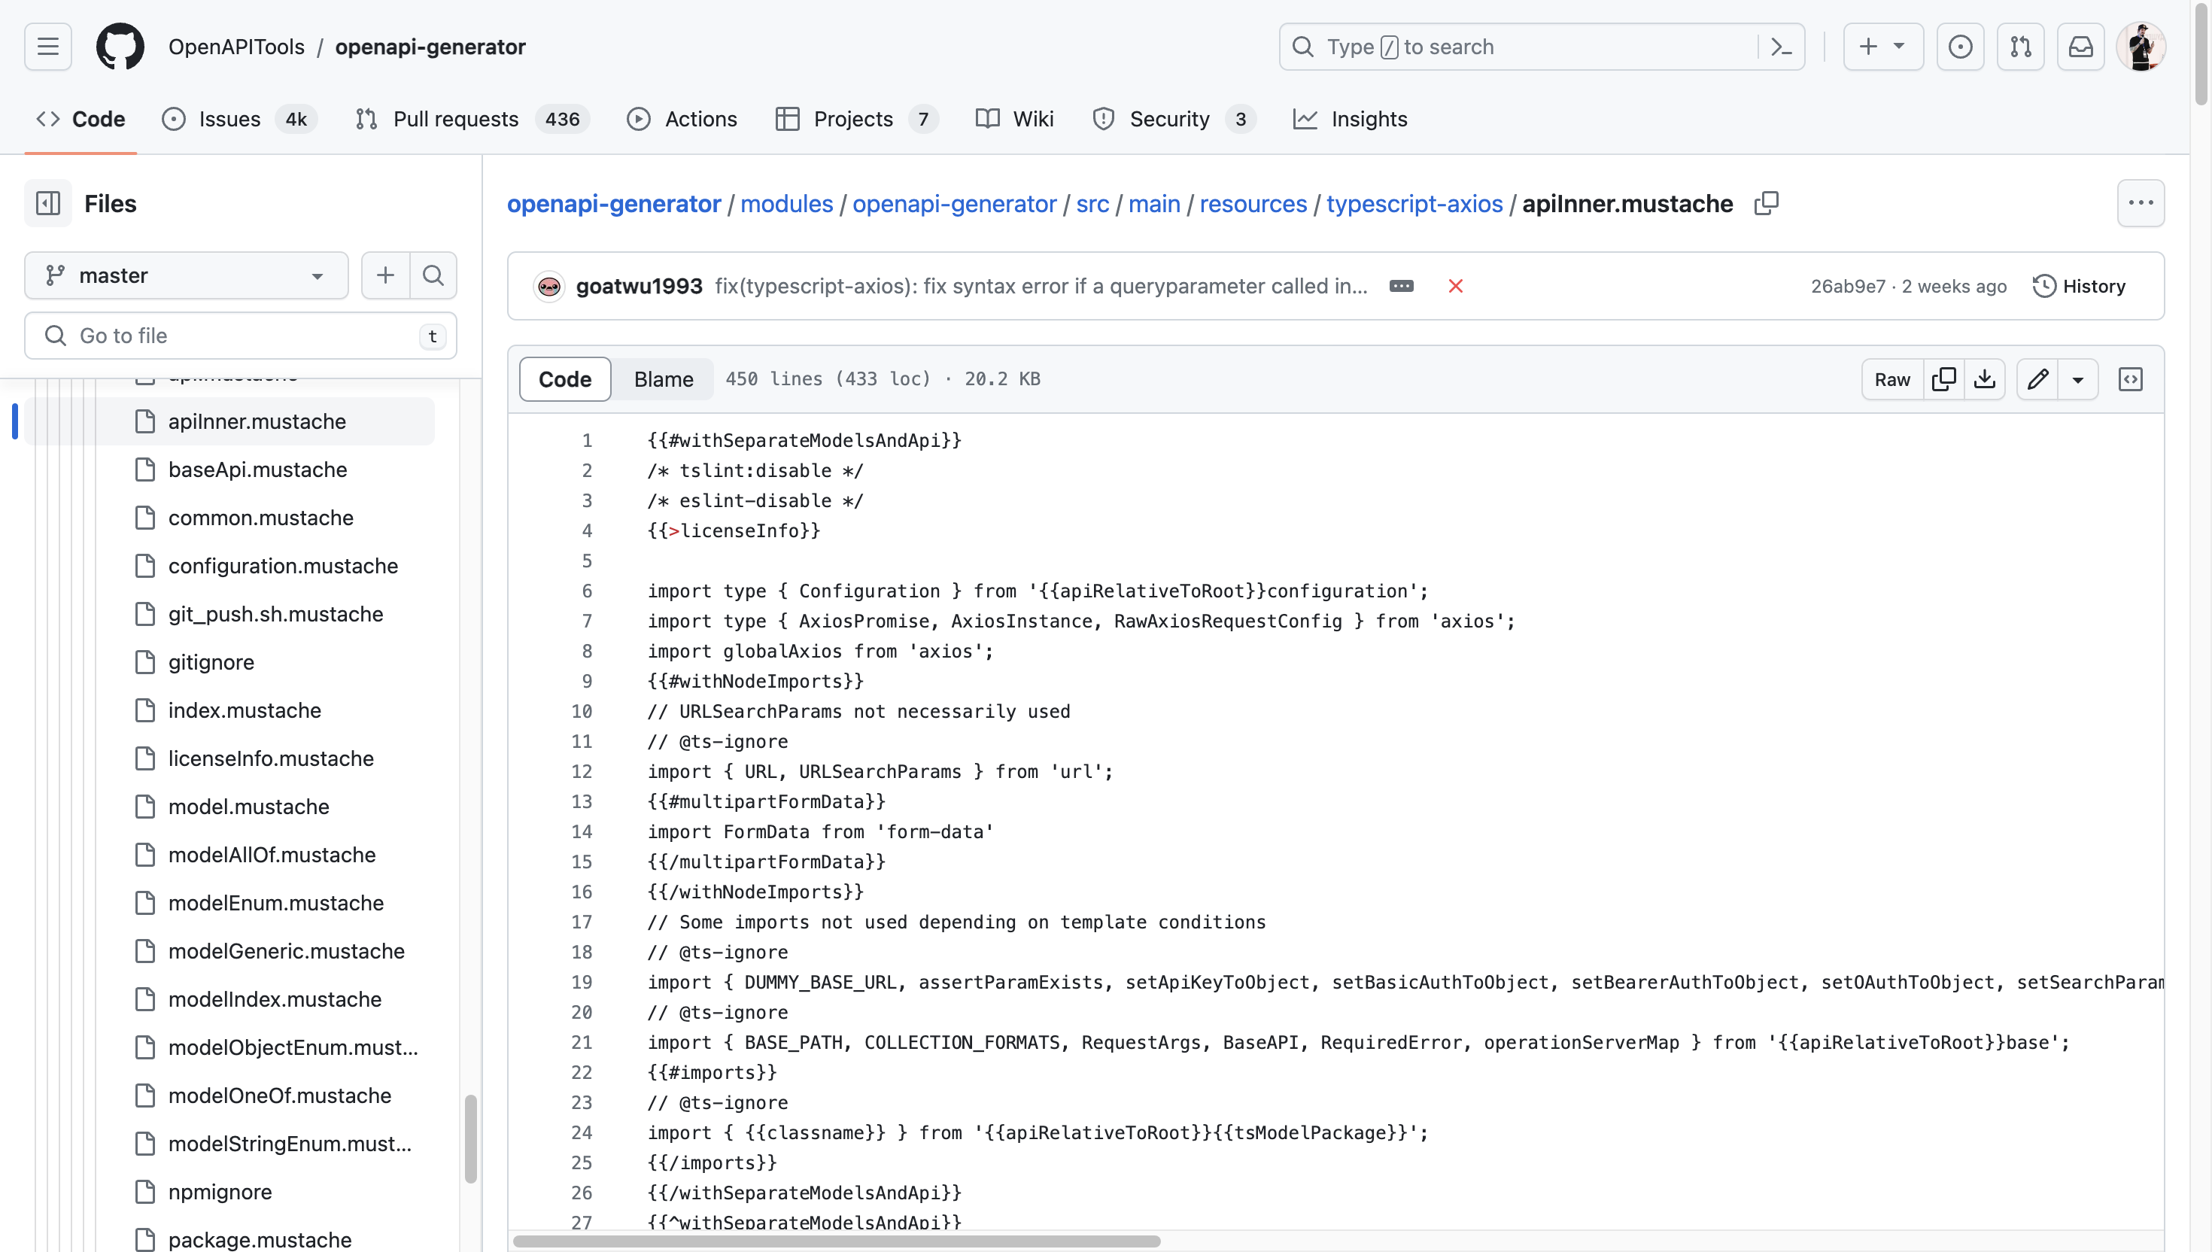
Task: Open the Pull requests tab
Action: click(472, 119)
